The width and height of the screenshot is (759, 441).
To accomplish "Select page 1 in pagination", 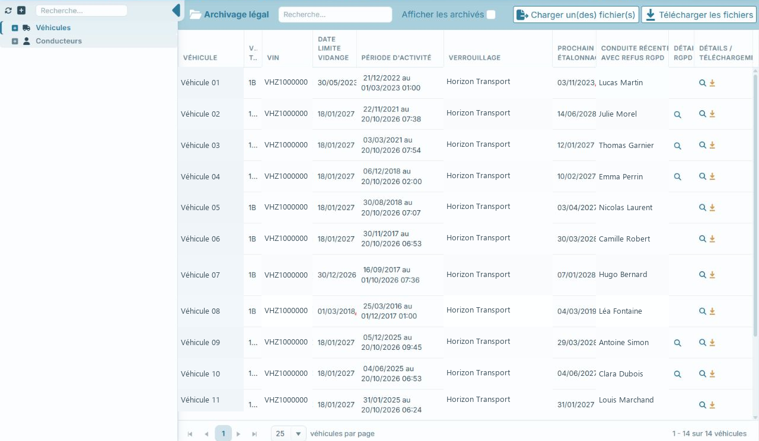I will [223, 434].
